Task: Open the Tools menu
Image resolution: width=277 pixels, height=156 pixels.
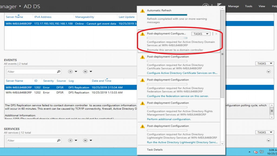Action: [248, 6]
